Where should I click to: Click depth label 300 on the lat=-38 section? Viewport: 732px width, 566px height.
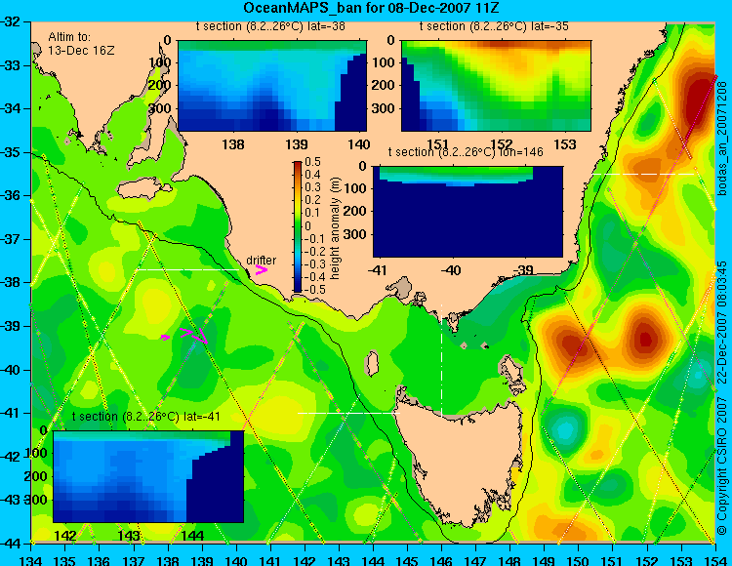pos(159,108)
